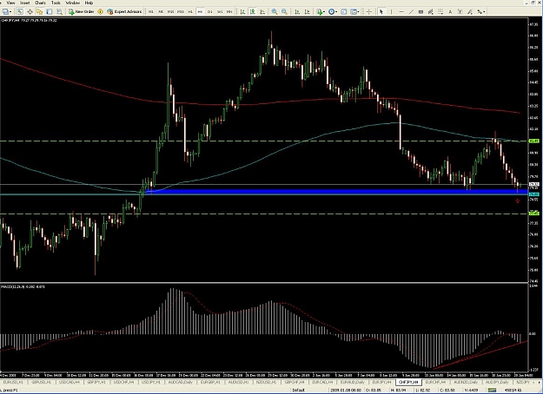Select bar chart display icon
Image resolution: width=543 pixels, height=394 pixels.
pos(242,12)
